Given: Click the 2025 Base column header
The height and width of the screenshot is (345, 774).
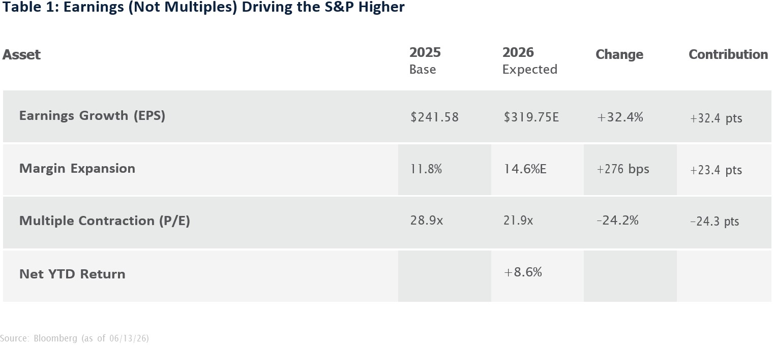Looking at the screenshot, I should (425, 60).
